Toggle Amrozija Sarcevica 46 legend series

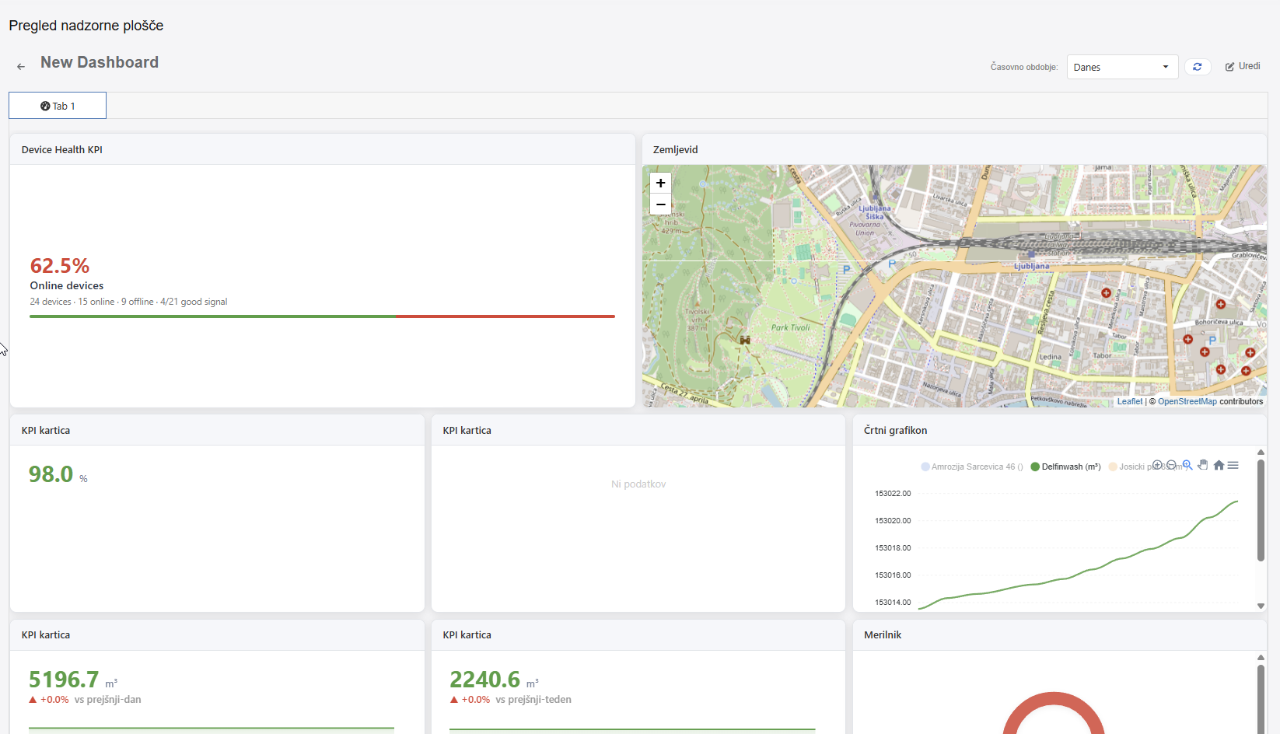pyautogui.click(x=972, y=467)
